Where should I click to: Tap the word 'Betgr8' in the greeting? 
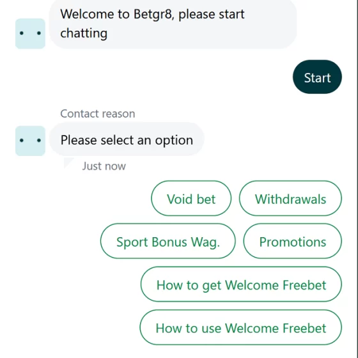(153, 14)
